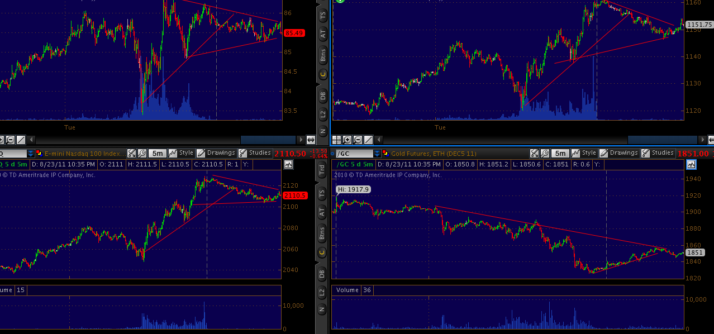Open the N side tab beside the Nasdaq chart
Image resolution: width=714 pixels, height=334 pixels.
tap(322, 309)
